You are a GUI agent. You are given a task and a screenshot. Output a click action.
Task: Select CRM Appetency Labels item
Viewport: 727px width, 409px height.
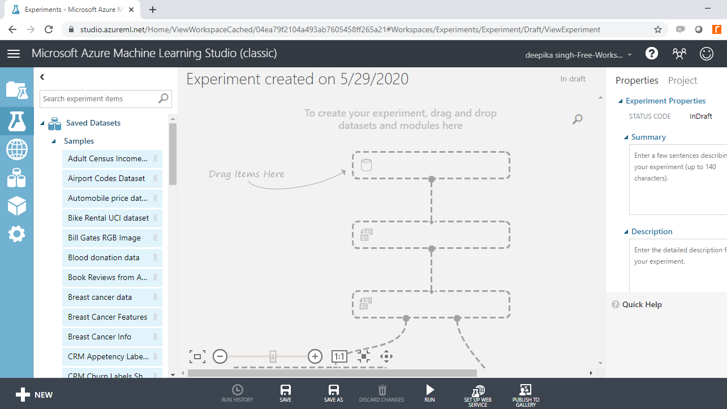tap(112, 357)
